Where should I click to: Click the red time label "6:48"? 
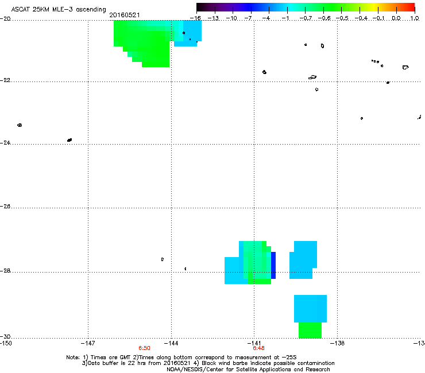[x=258, y=348]
